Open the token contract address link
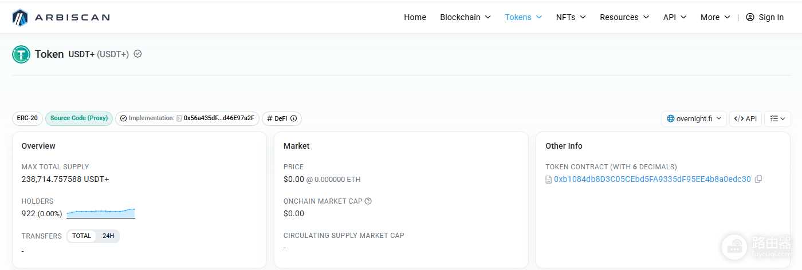The width and height of the screenshot is (802, 270). pos(652,179)
